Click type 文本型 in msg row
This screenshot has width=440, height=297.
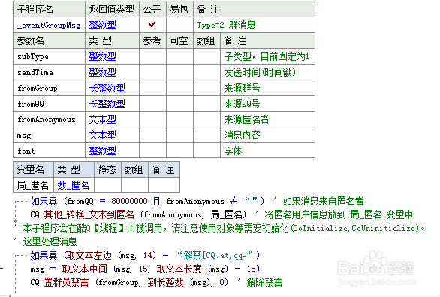point(102,135)
